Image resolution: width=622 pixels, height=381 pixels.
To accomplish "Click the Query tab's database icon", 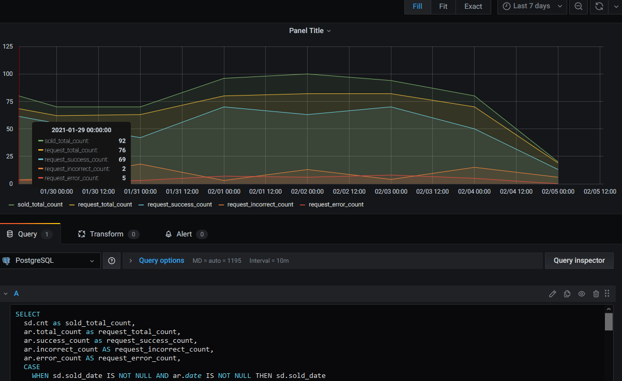I will (9, 233).
